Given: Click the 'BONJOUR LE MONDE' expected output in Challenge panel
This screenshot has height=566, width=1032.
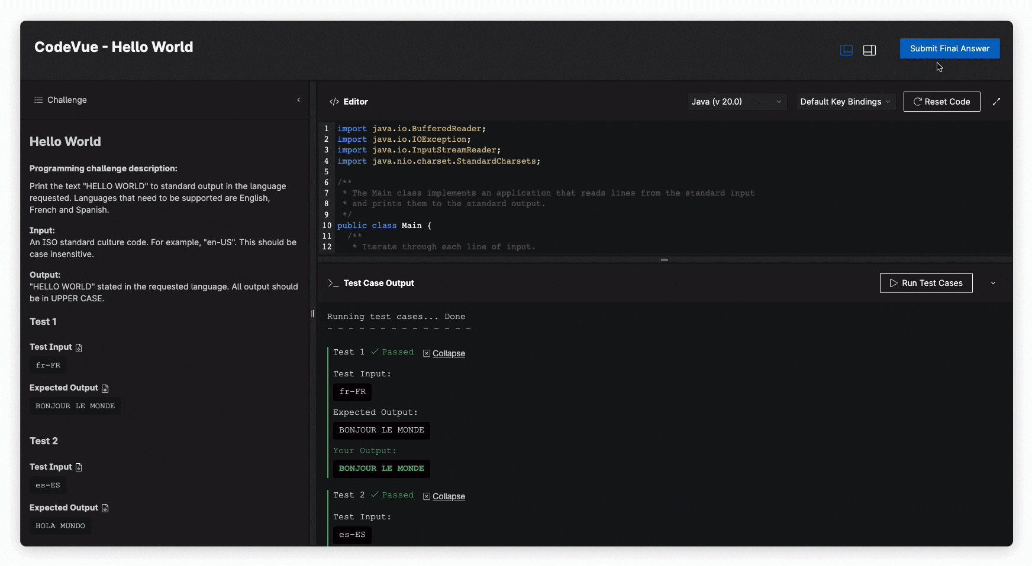Looking at the screenshot, I should (75, 406).
